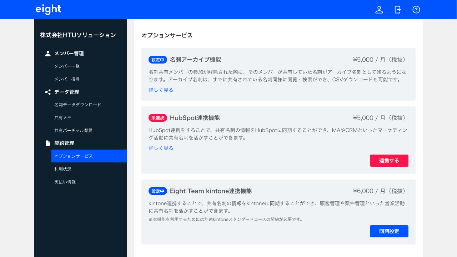Select 共有メモ menu item
Viewport: 457px width, 257px height.
tap(63, 118)
